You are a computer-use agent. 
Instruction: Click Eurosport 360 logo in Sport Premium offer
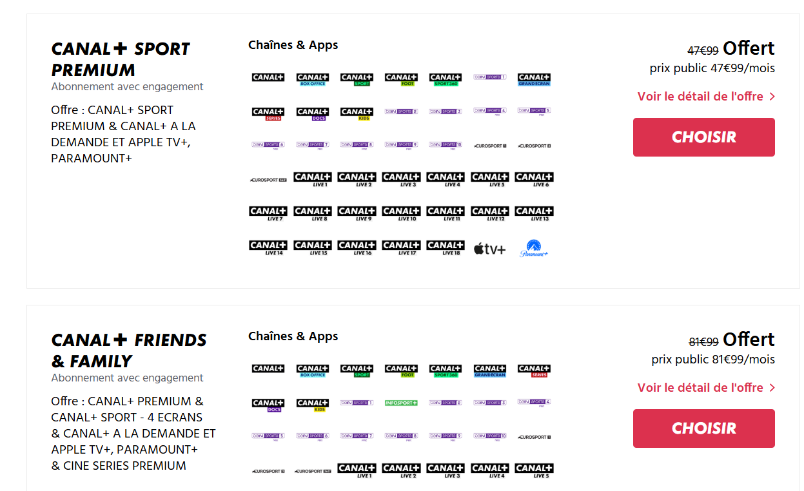click(x=268, y=180)
